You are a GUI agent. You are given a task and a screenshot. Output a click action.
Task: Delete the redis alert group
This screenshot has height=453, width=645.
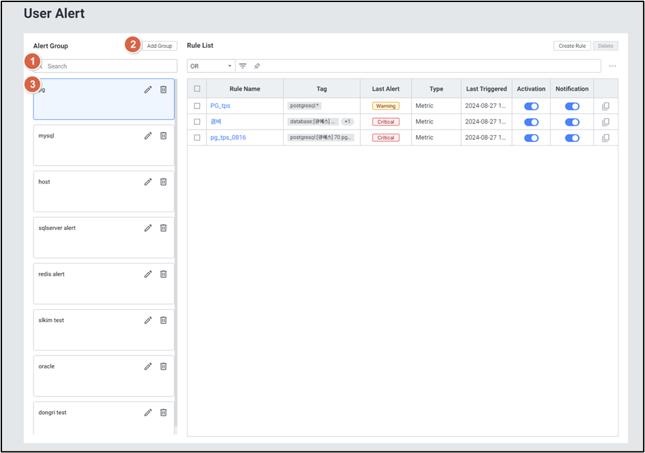pos(164,274)
